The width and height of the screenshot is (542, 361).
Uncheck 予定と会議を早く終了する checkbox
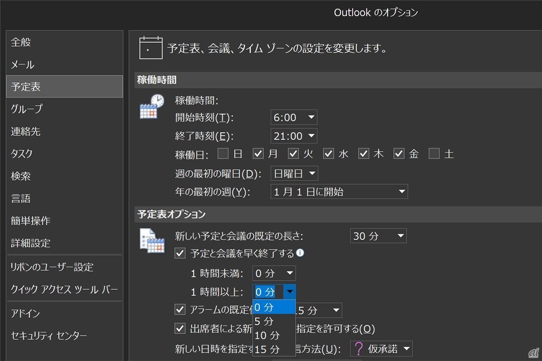point(180,253)
